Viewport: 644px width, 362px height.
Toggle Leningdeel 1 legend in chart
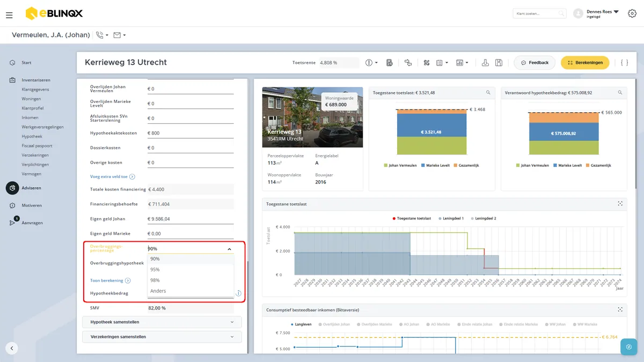(451, 218)
